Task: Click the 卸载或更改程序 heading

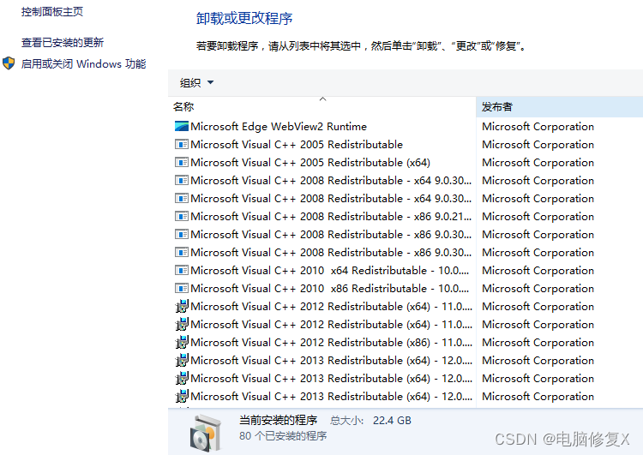Action: coord(244,19)
